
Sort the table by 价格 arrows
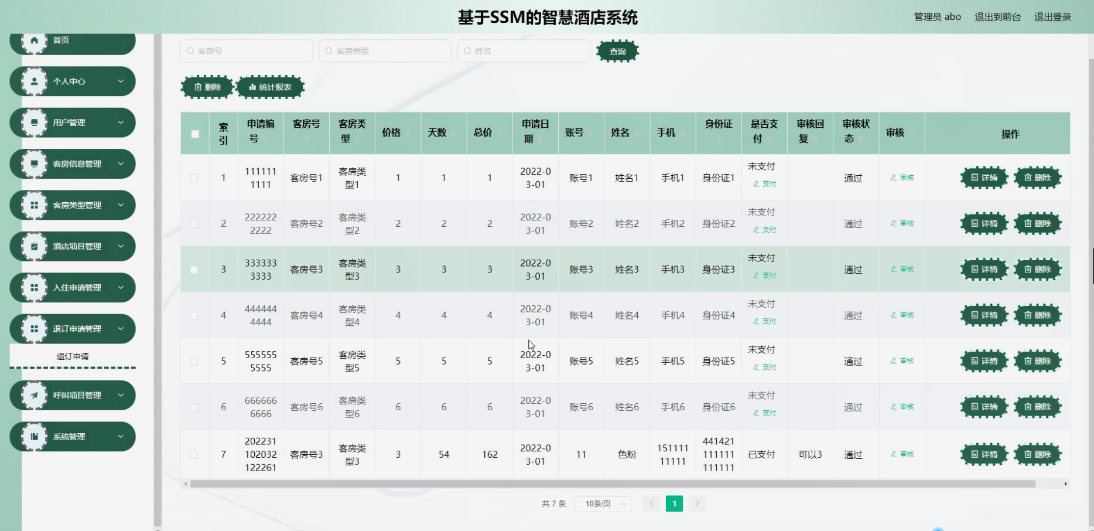[x=408, y=134]
